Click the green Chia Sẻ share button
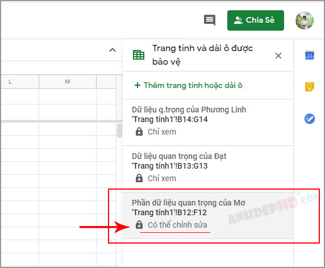The image size is (325, 268). click(x=256, y=20)
